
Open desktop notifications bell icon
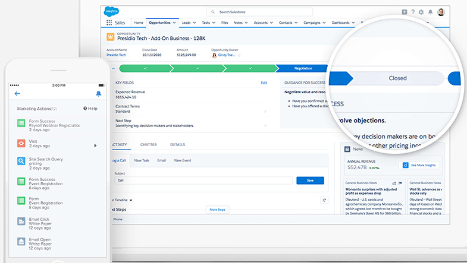point(430,12)
